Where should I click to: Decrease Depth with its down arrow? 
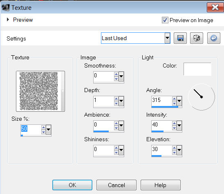[x=116, y=103]
